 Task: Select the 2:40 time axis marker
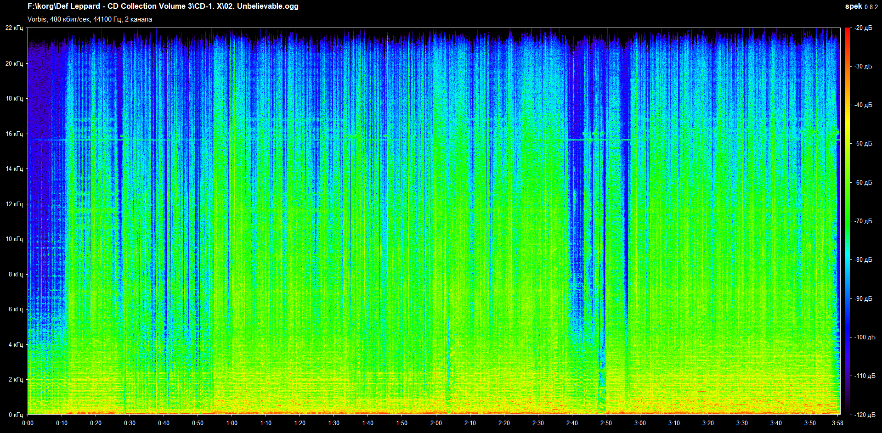point(572,423)
